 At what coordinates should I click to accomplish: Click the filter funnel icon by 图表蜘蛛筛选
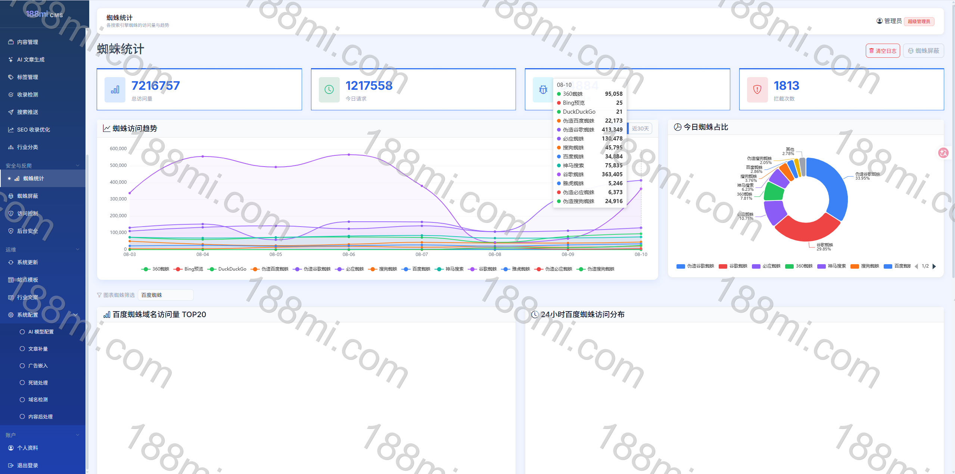tap(99, 295)
